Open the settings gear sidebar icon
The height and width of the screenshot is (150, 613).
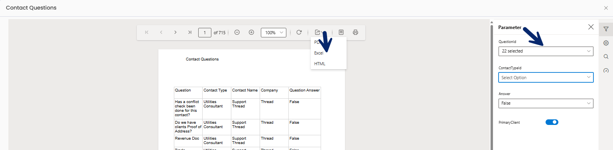coord(606,43)
